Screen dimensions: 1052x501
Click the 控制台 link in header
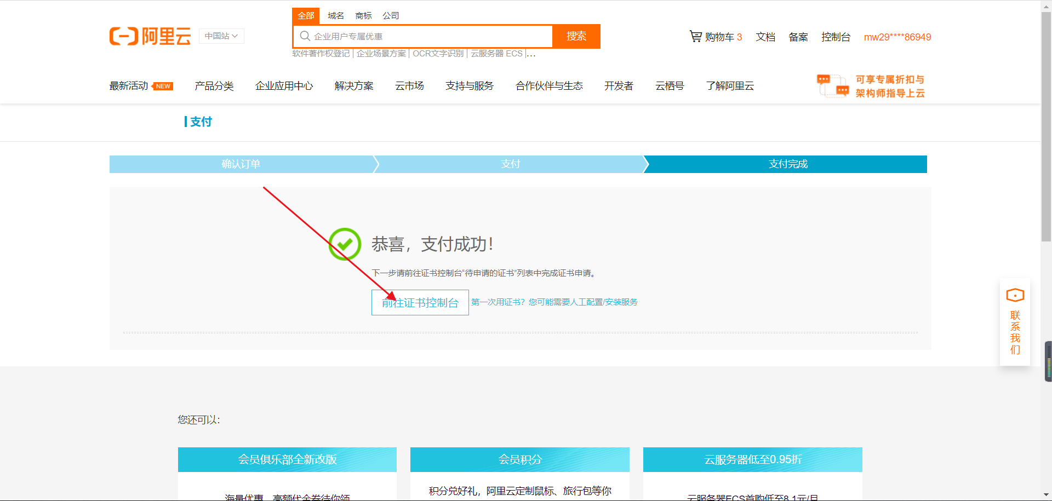pyautogui.click(x=836, y=37)
